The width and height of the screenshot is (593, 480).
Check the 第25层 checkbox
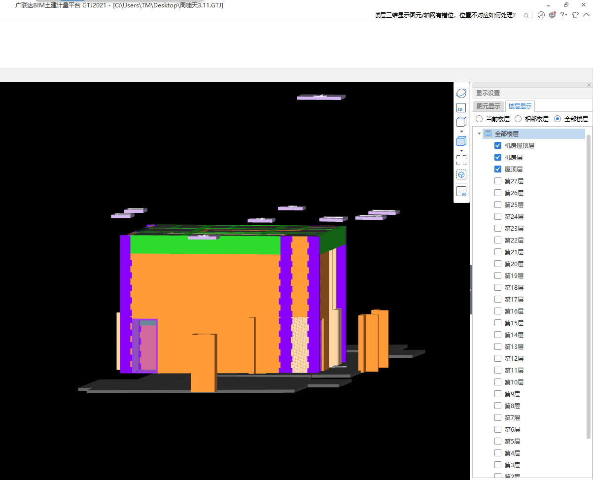498,205
